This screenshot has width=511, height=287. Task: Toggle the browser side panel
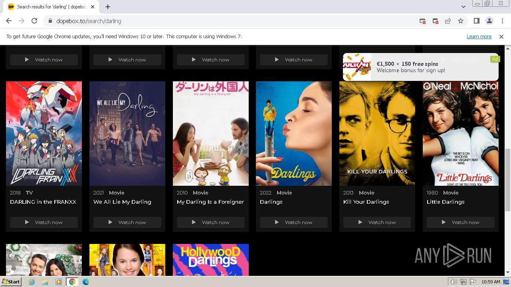pyautogui.click(x=476, y=21)
